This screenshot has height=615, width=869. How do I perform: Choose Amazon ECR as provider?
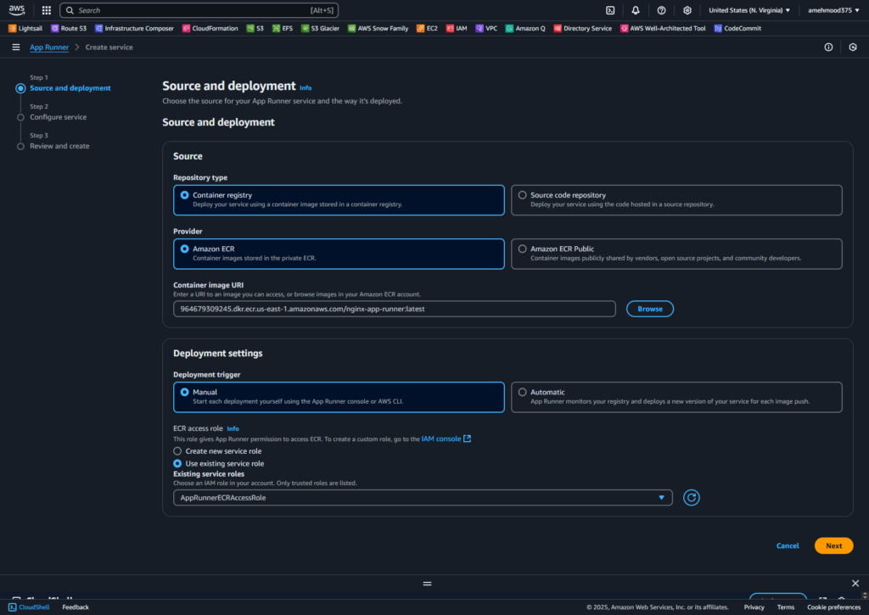[339, 254]
